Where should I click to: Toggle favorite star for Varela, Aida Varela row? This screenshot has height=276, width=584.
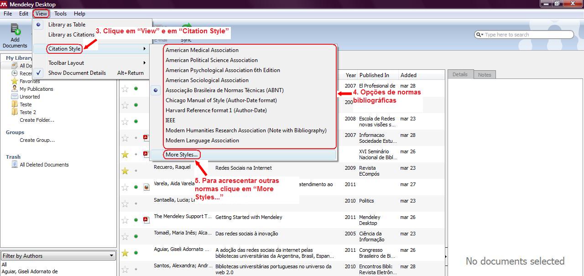coord(125,187)
